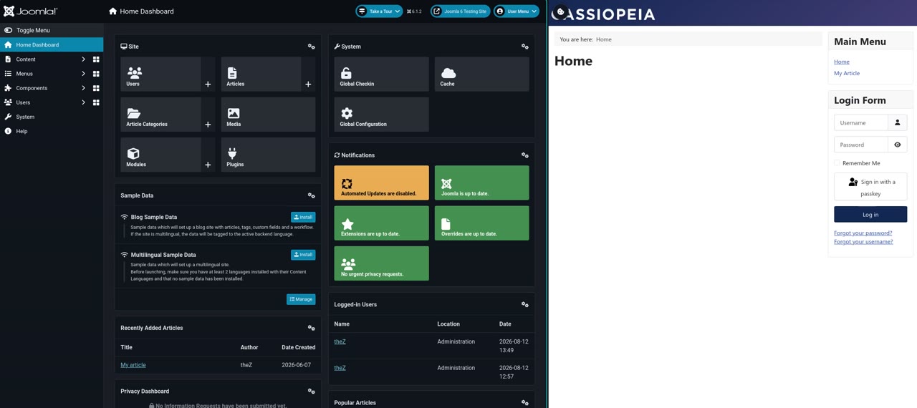This screenshot has height=408, width=917.
Task: Expand Components submenu in sidebar
Action: pos(83,88)
